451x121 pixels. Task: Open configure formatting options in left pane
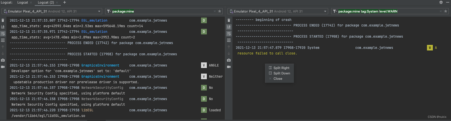[3, 40]
